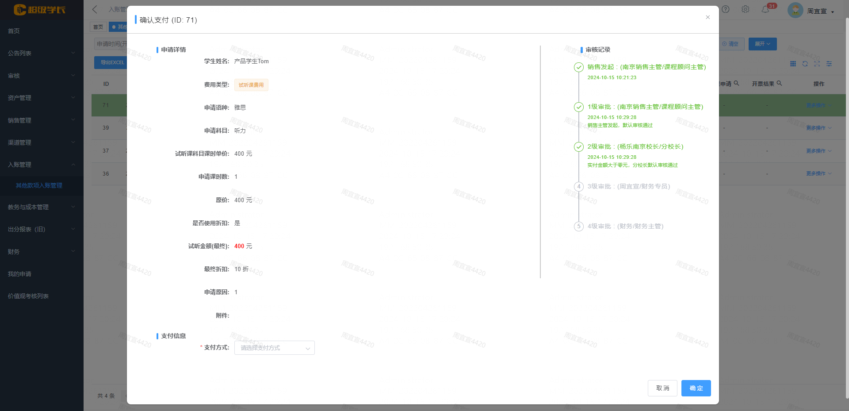Refresh the table with the reload icon
This screenshot has width=849, height=411.
pos(805,64)
